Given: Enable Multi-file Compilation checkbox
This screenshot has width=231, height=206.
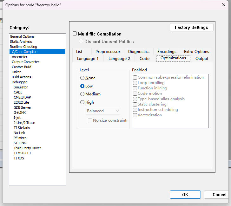Looking at the screenshot, I should [x=75, y=34].
